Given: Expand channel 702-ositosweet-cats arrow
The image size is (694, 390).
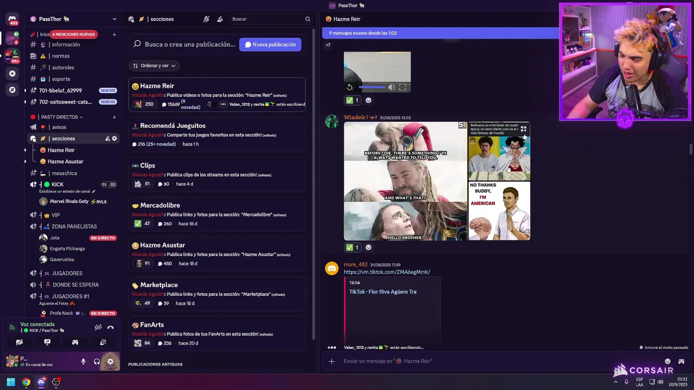Looking at the screenshot, I should pos(25,102).
